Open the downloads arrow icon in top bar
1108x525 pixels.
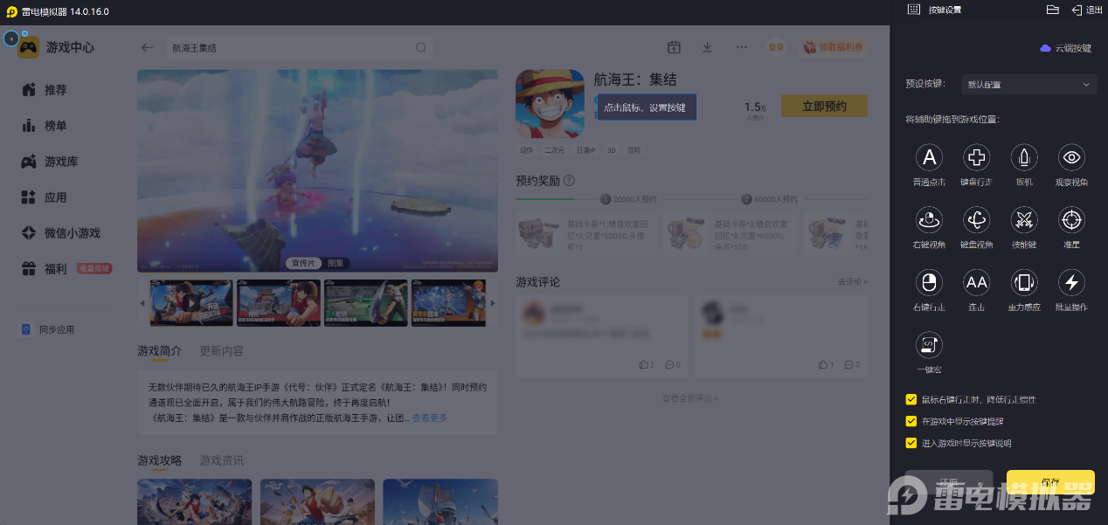click(x=708, y=47)
